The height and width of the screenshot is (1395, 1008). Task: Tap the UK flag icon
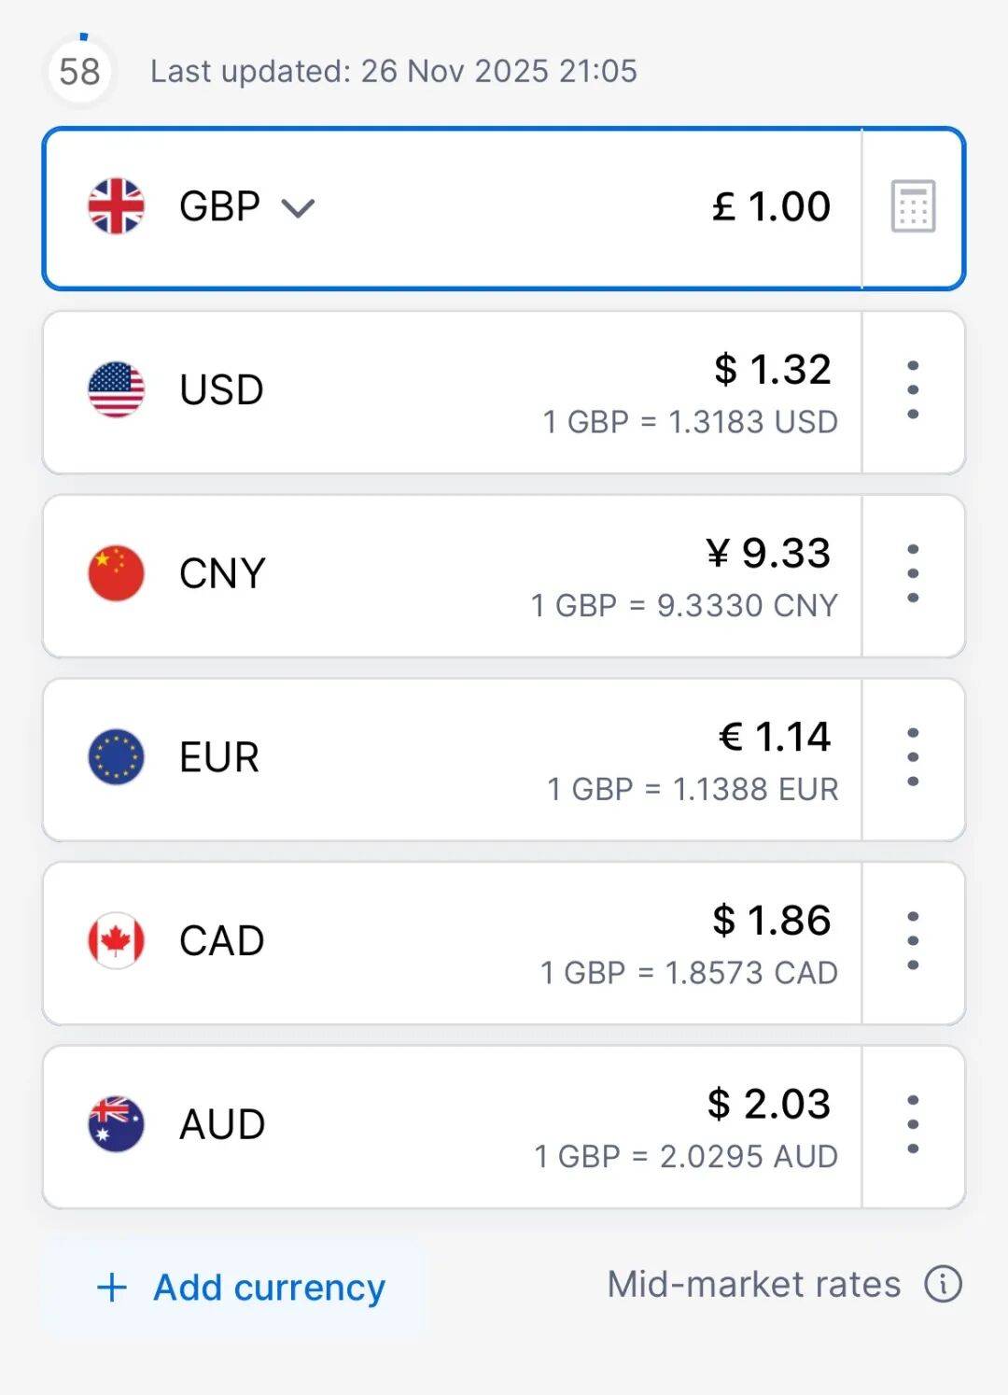tap(116, 206)
